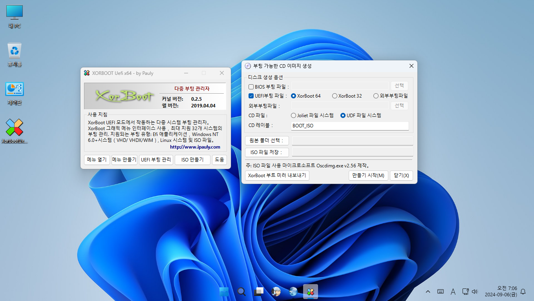Click the kernel version value 0.2.5
This screenshot has width=534, height=301.
pyautogui.click(x=196, y=99)
